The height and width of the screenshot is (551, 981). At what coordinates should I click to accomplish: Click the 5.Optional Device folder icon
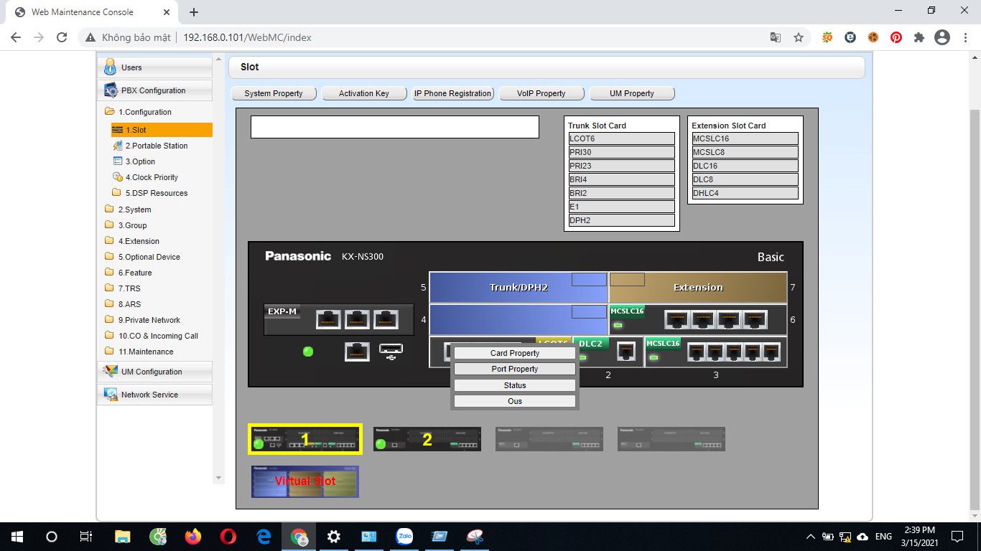click(x=109, y=257)
